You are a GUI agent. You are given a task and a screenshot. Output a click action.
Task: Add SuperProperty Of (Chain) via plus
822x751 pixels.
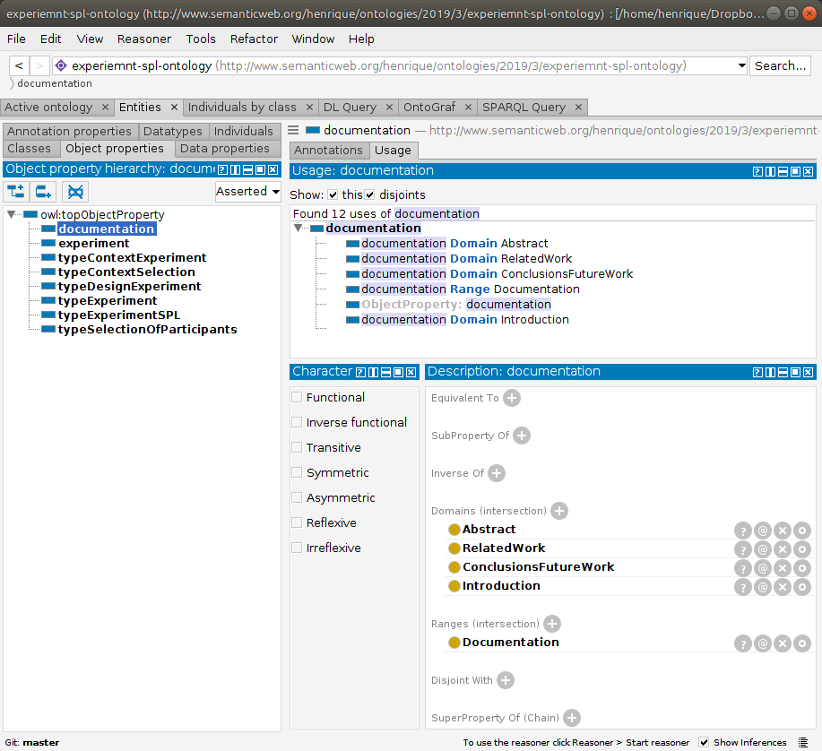[x=572, y=718]
